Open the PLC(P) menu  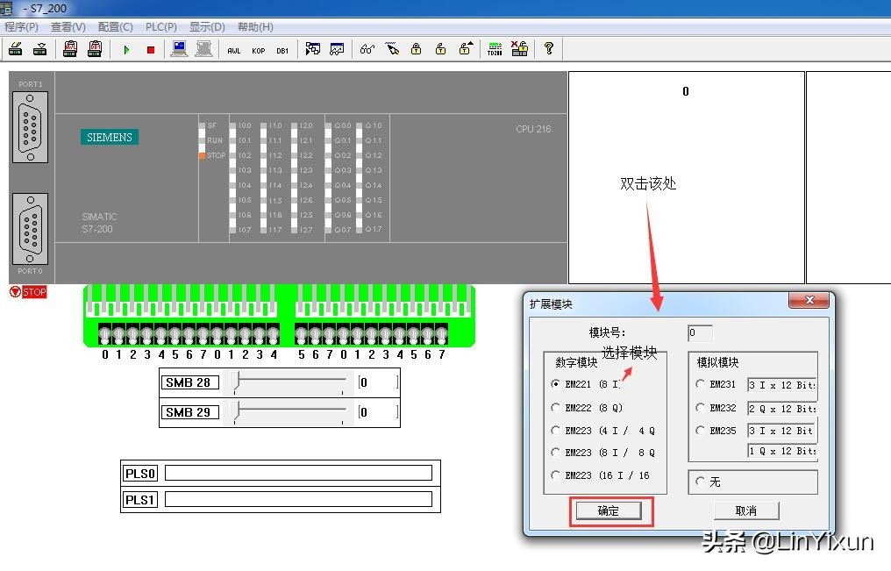[160, 27]
